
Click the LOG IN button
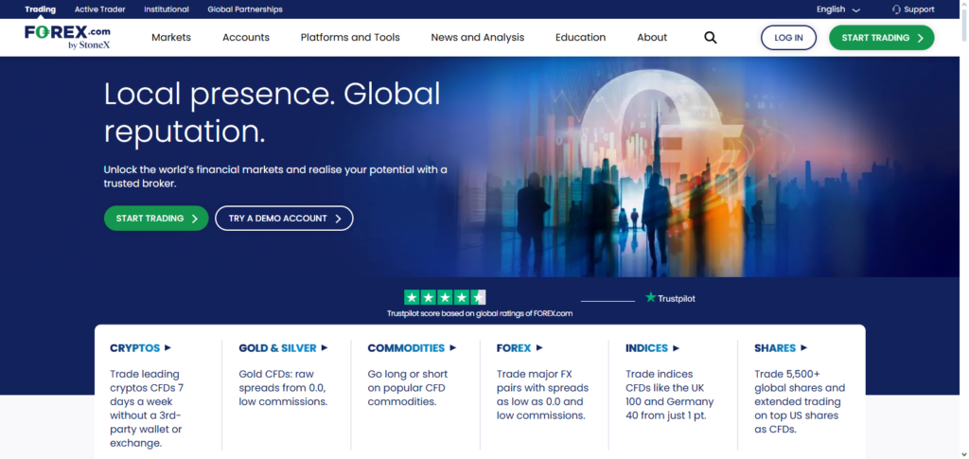[788, 38]
